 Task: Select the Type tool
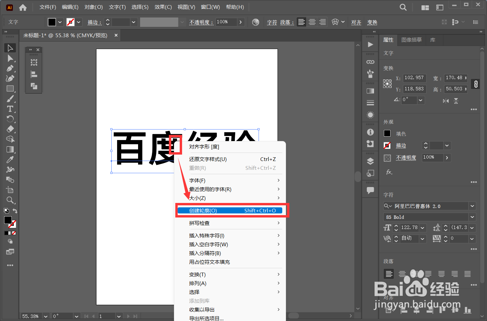pos(10,109)
